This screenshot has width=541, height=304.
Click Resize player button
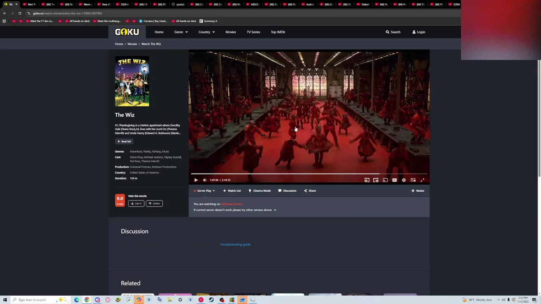418,190
